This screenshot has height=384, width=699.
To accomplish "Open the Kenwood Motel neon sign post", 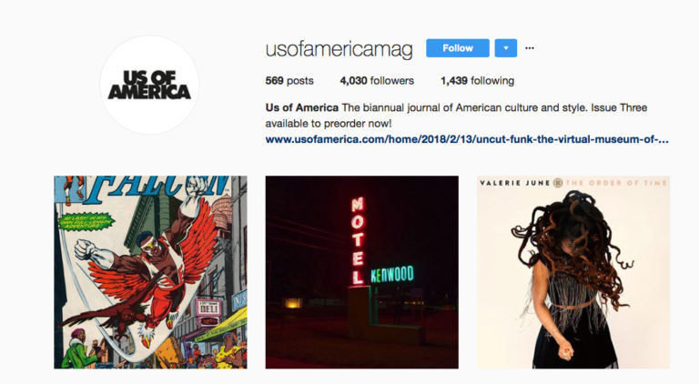I will (x=361, y=272).
